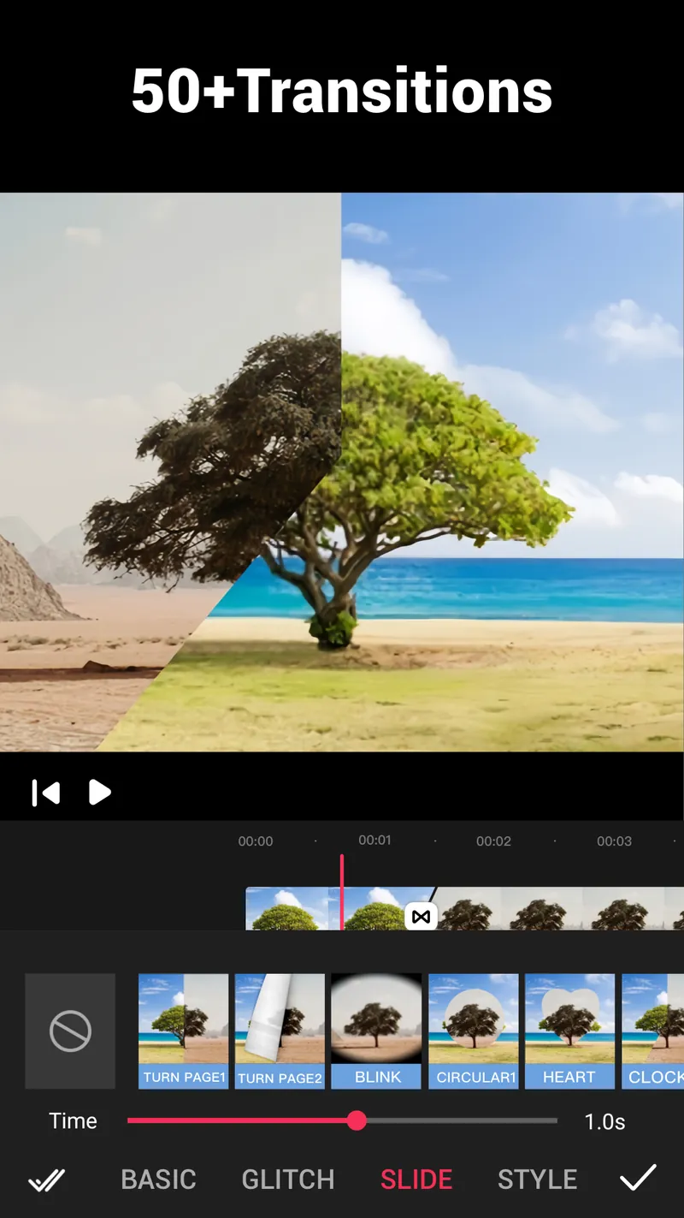Screen dimensions: 684x1218
Task: Select the TURN PAGE1 transition
Action: (183, 1030)
